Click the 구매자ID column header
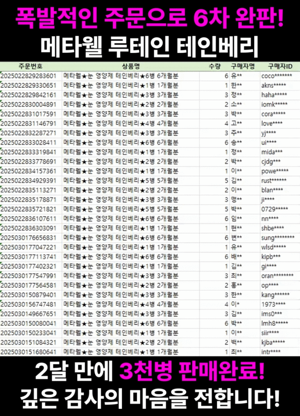This screenshot has height=416, width=300. pyautogui.click(x=280, y=66)
